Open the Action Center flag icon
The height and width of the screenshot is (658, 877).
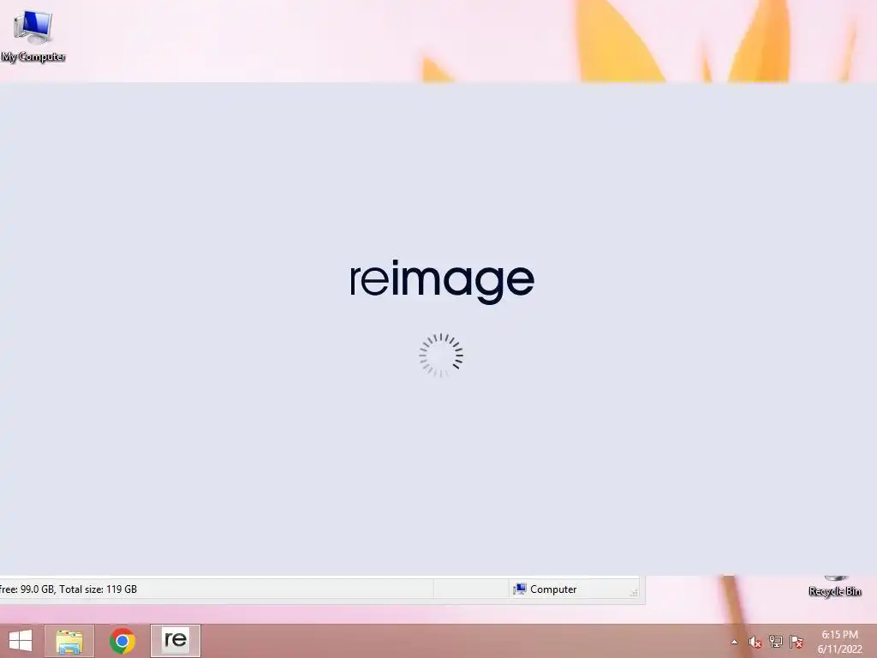796,642
